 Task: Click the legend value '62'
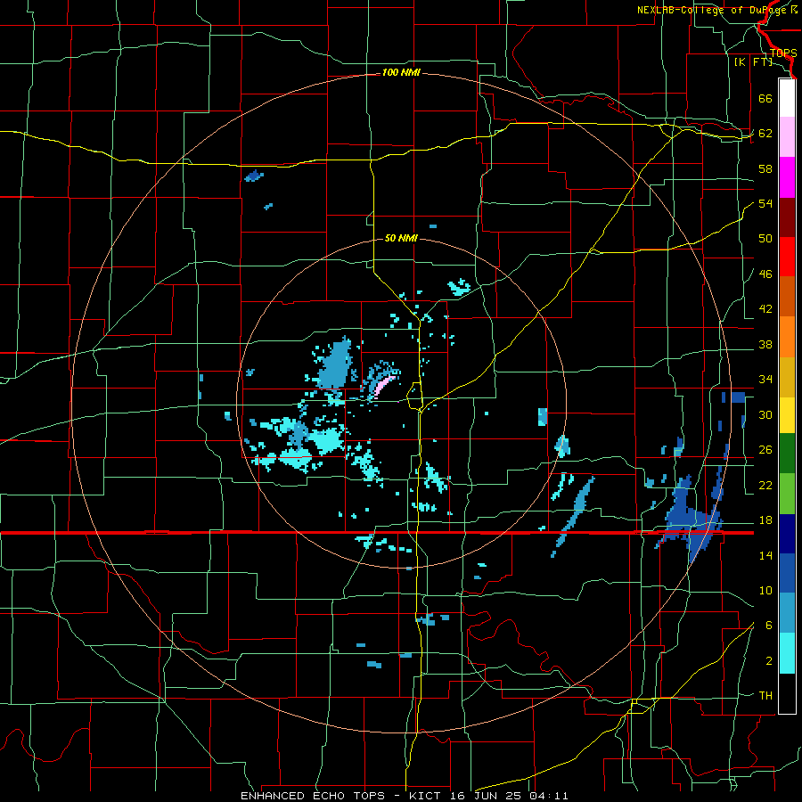(x=765, y=134)
